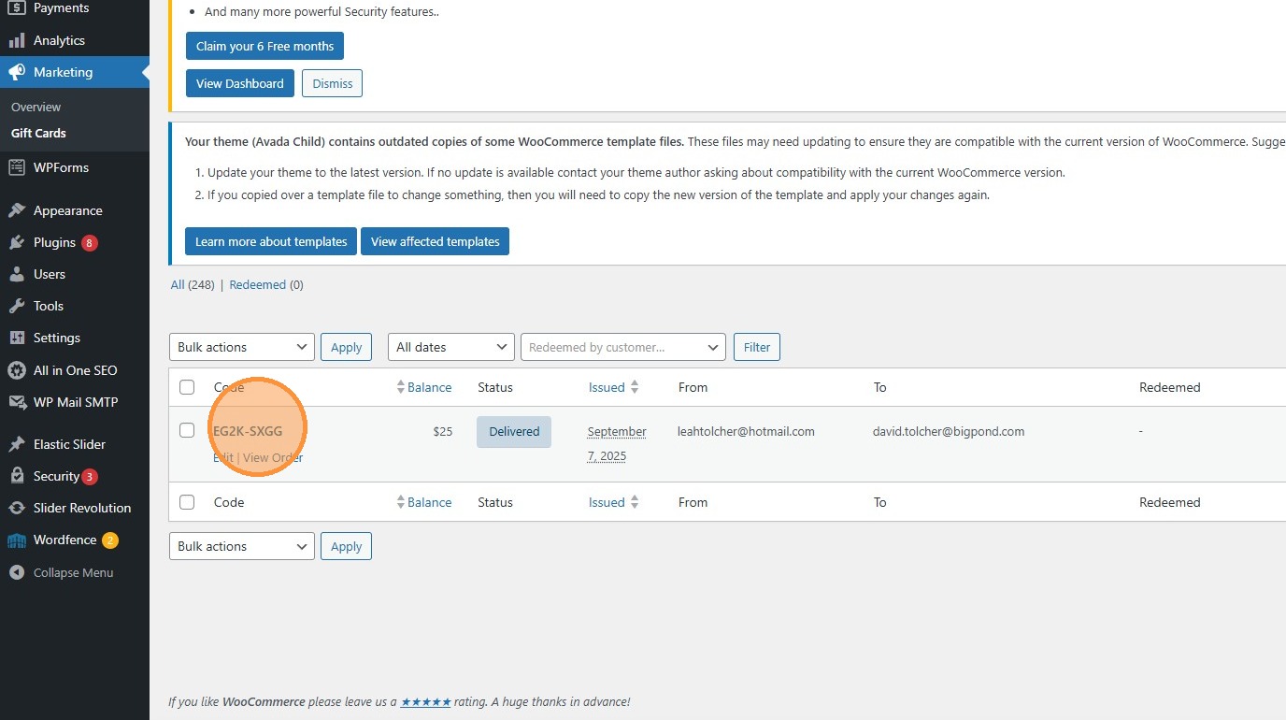Screen dimensions: 1286x720
Task: Click the issued date September 7, 2025
Action: point(617,444)
